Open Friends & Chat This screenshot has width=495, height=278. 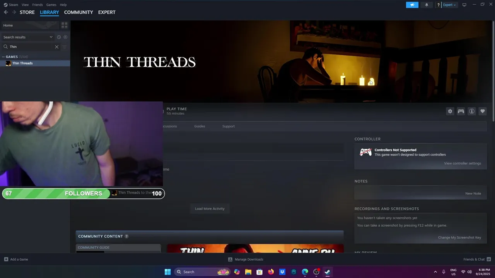pyautogui.click(x=477, y=259)
